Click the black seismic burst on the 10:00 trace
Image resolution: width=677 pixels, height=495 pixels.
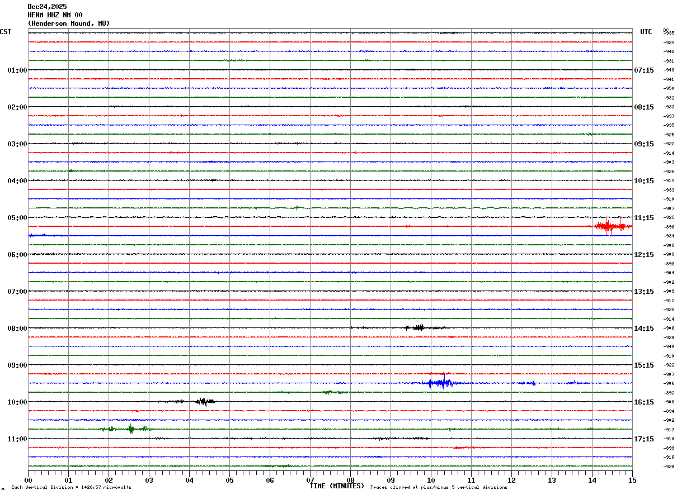click(204, 401)
